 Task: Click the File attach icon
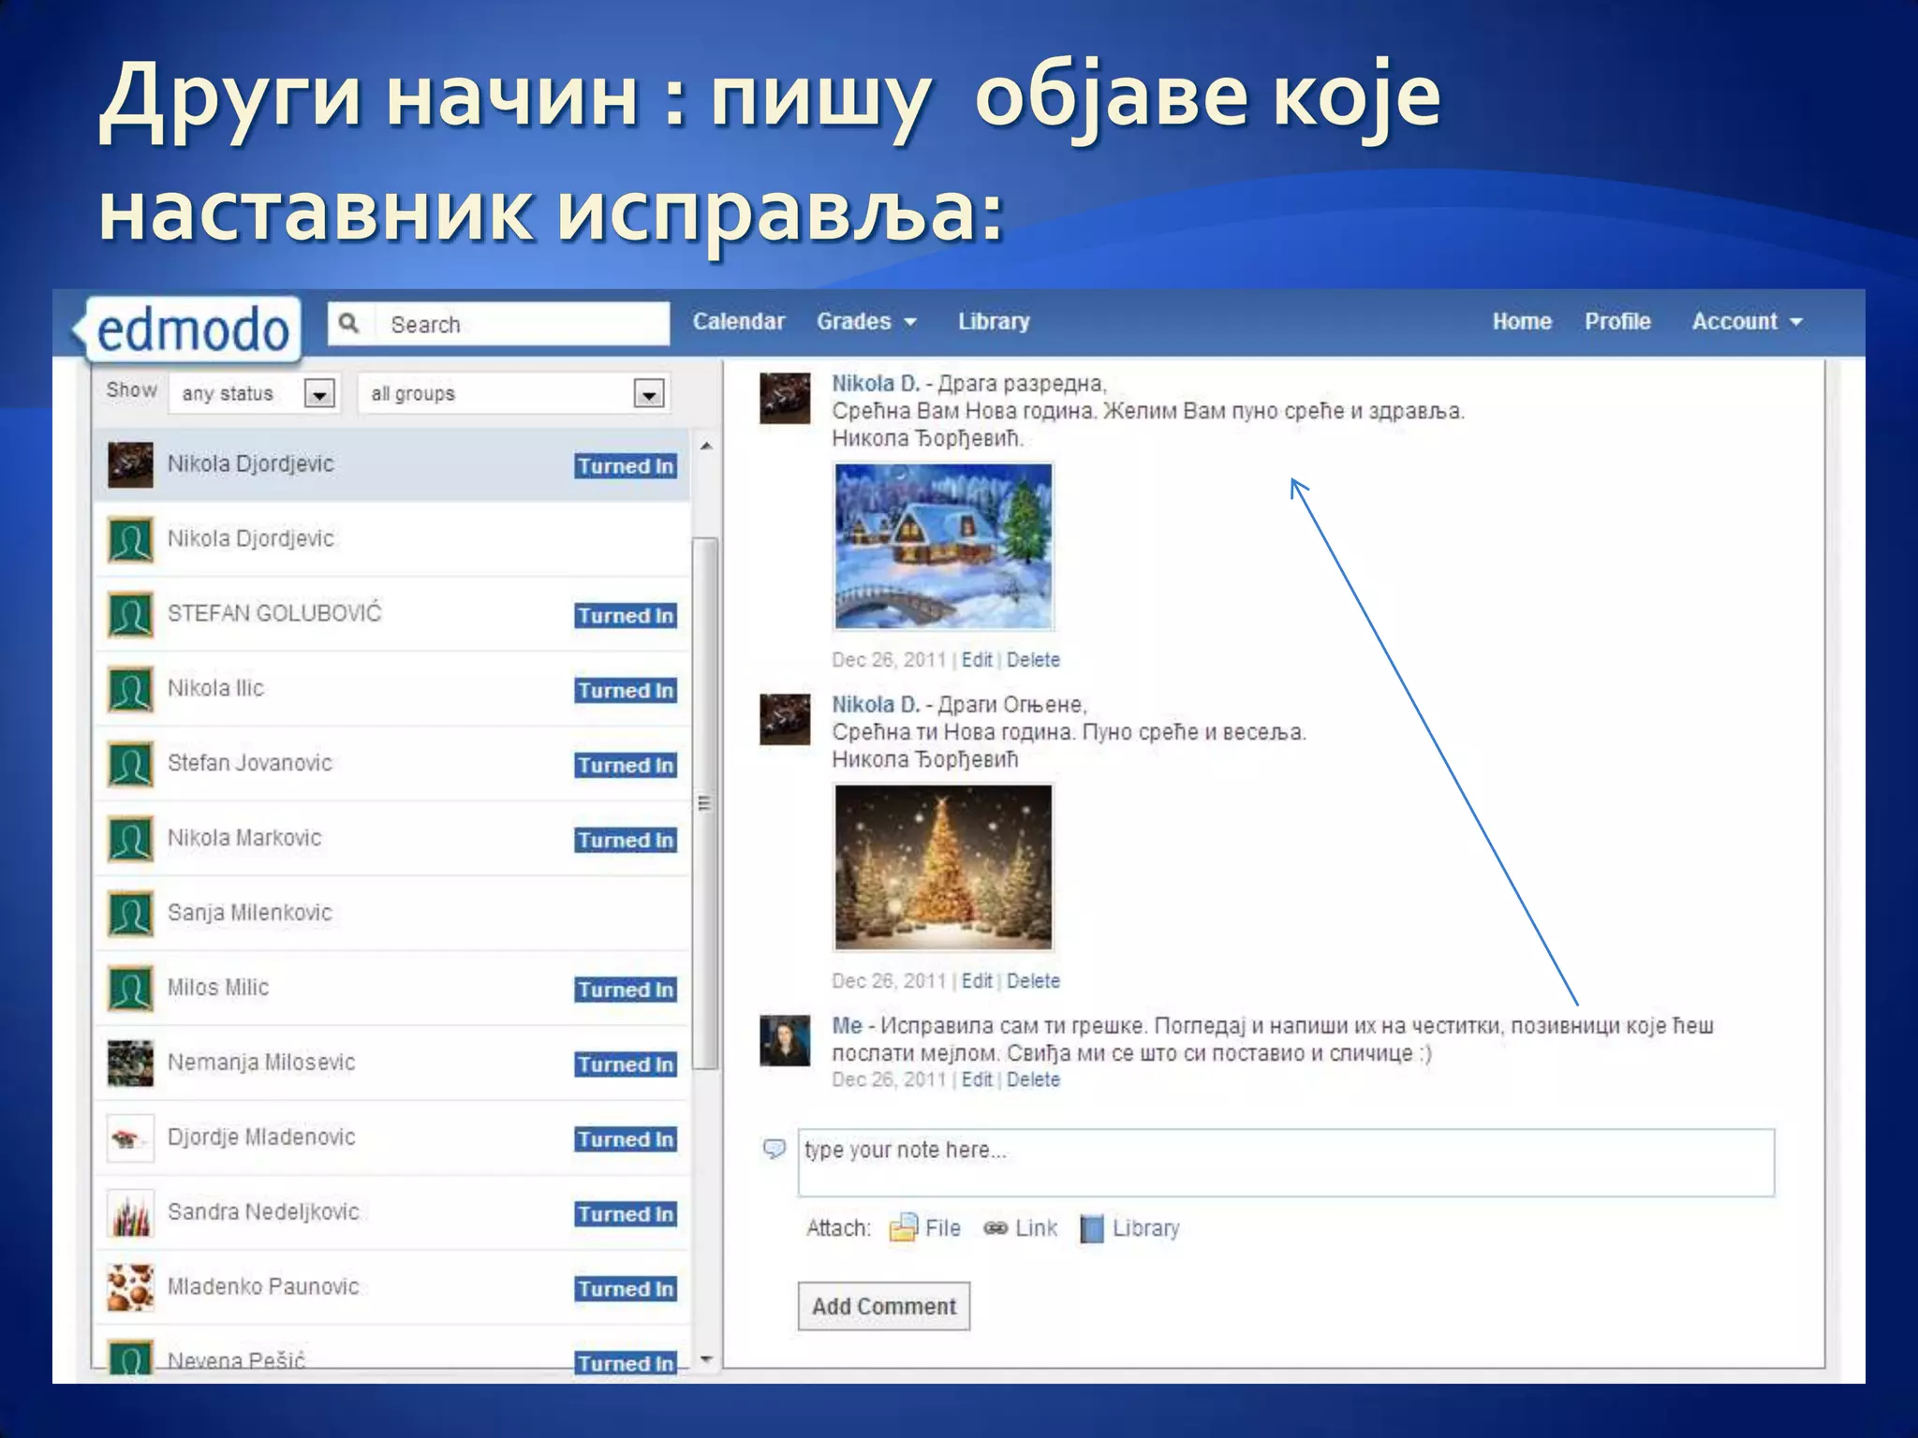pos(903,1227)
